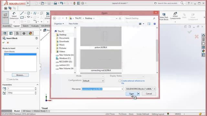207x116 pixels.
Task: Accept Insert Block with green checkmark
Action: (4, 43)
